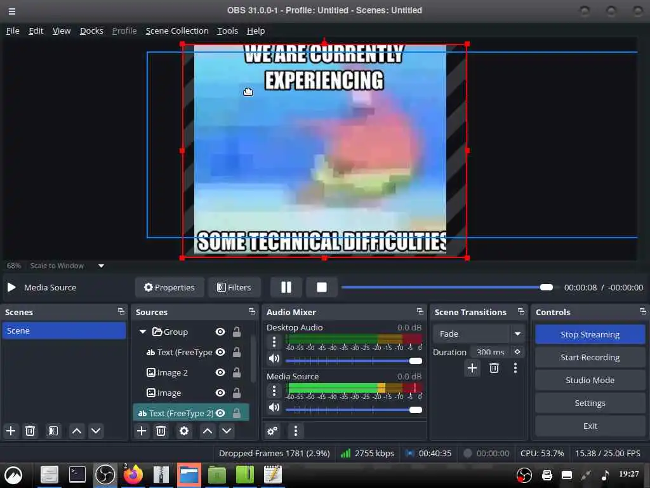
Task: Toggle visibility of Text (FreeType) source
Action: (220, 352)
